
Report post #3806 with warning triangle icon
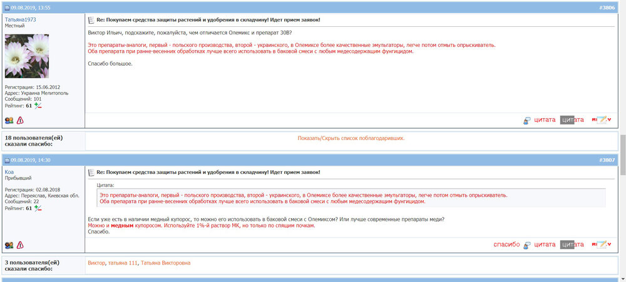click(20, 120)
